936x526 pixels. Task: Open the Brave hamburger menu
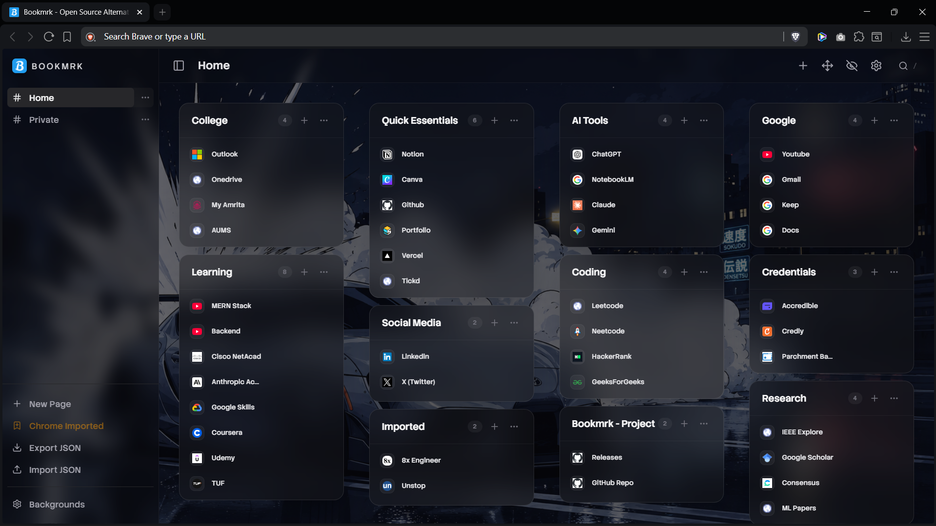pyautogui.click(x=924, y=37)
